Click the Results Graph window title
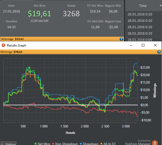 17,45
